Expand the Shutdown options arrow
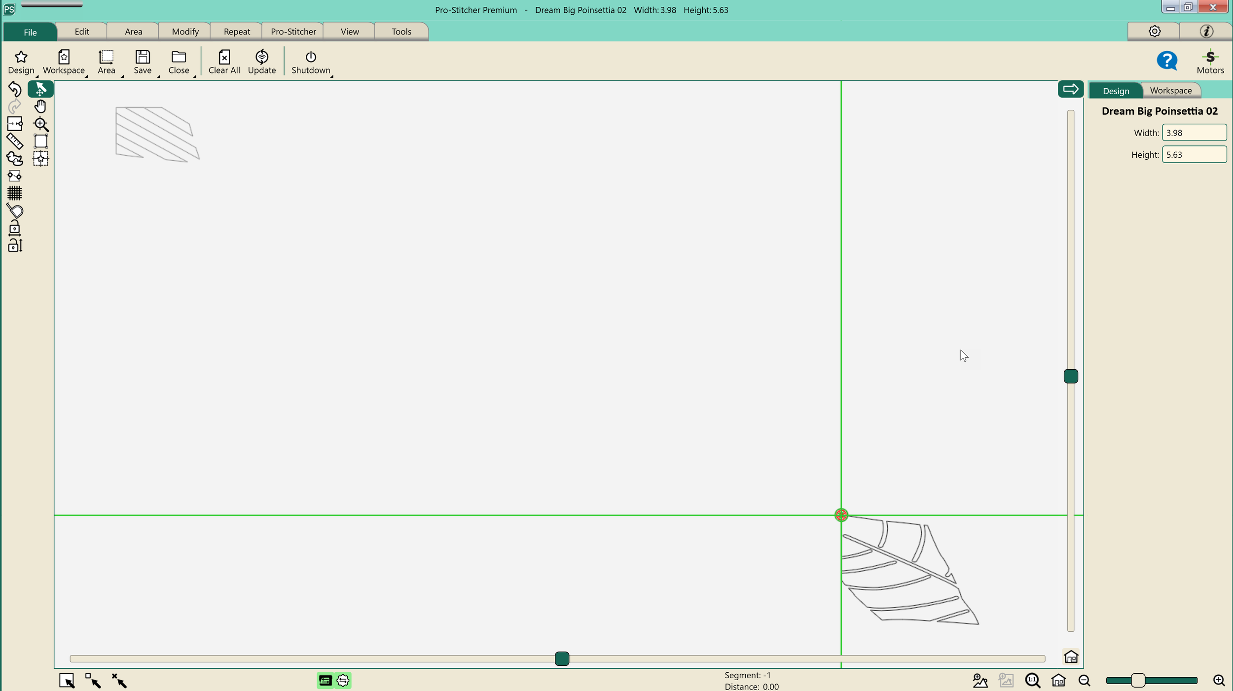 (x=332, y=76)
